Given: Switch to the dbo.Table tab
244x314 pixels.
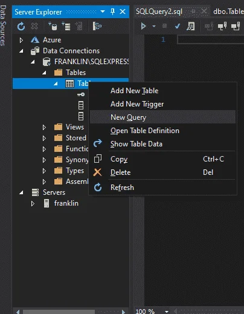Looking at the screenshot, I should pos(228,11).
